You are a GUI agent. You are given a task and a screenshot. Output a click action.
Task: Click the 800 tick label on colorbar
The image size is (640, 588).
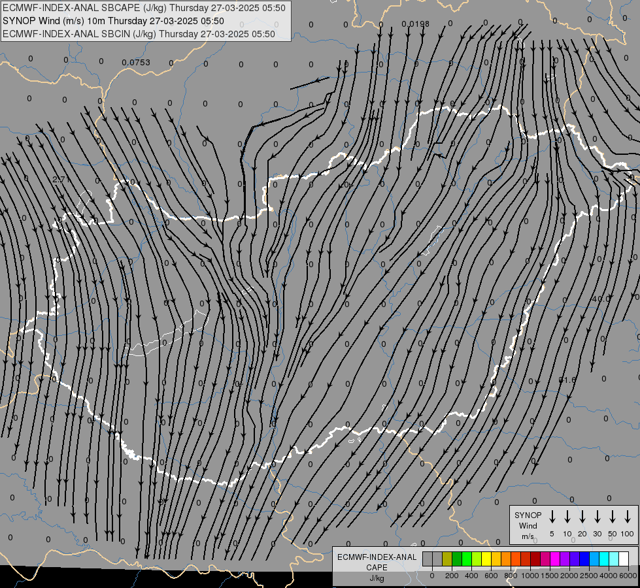(x=511, y=576)
